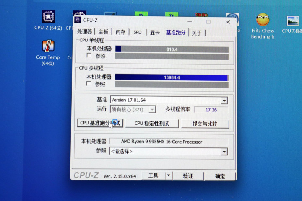
Task: Open the CPU-Z (64位) desktop icon
Action: coord(48,20)
